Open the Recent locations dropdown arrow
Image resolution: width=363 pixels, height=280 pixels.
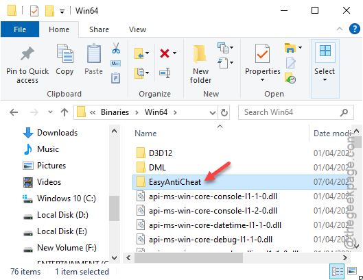click(x=50, y=112)
